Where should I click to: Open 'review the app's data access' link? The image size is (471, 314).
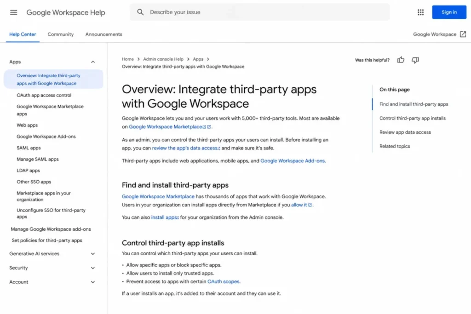click(x=186, y=148)
